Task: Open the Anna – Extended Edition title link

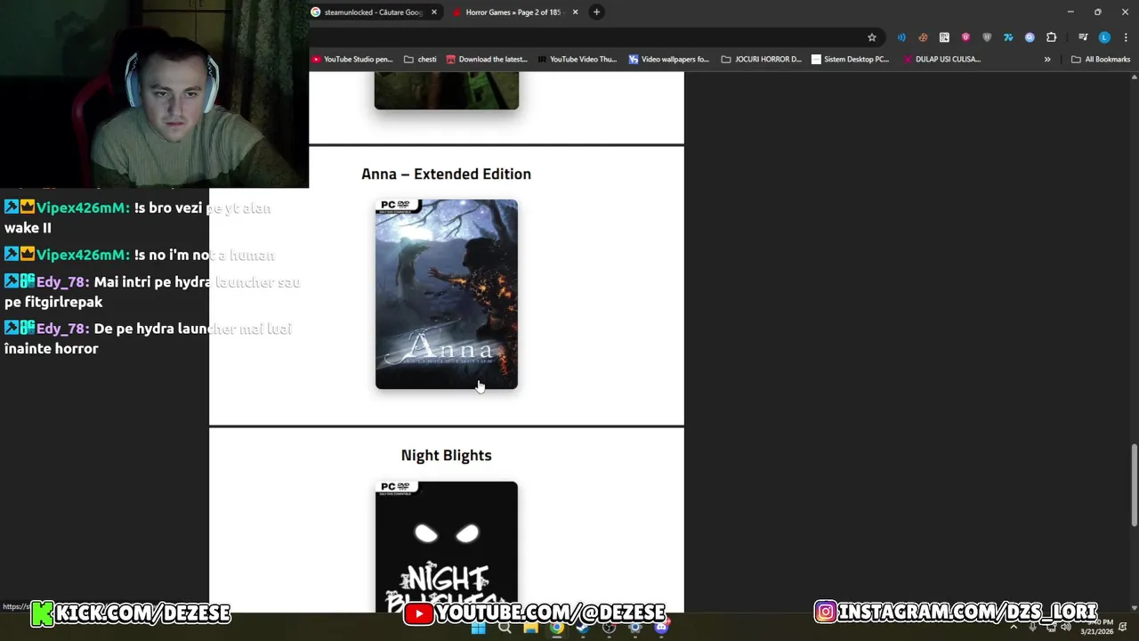Action: 446,174
